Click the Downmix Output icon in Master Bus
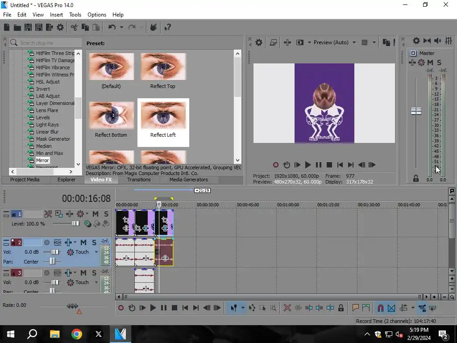 pos(427,41)
